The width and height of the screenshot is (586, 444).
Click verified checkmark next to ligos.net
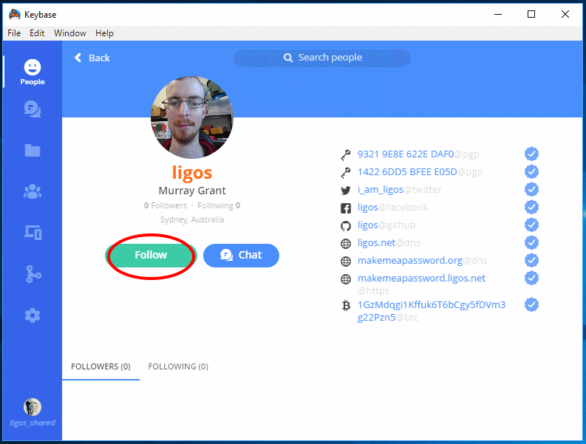tap(531, 242)
